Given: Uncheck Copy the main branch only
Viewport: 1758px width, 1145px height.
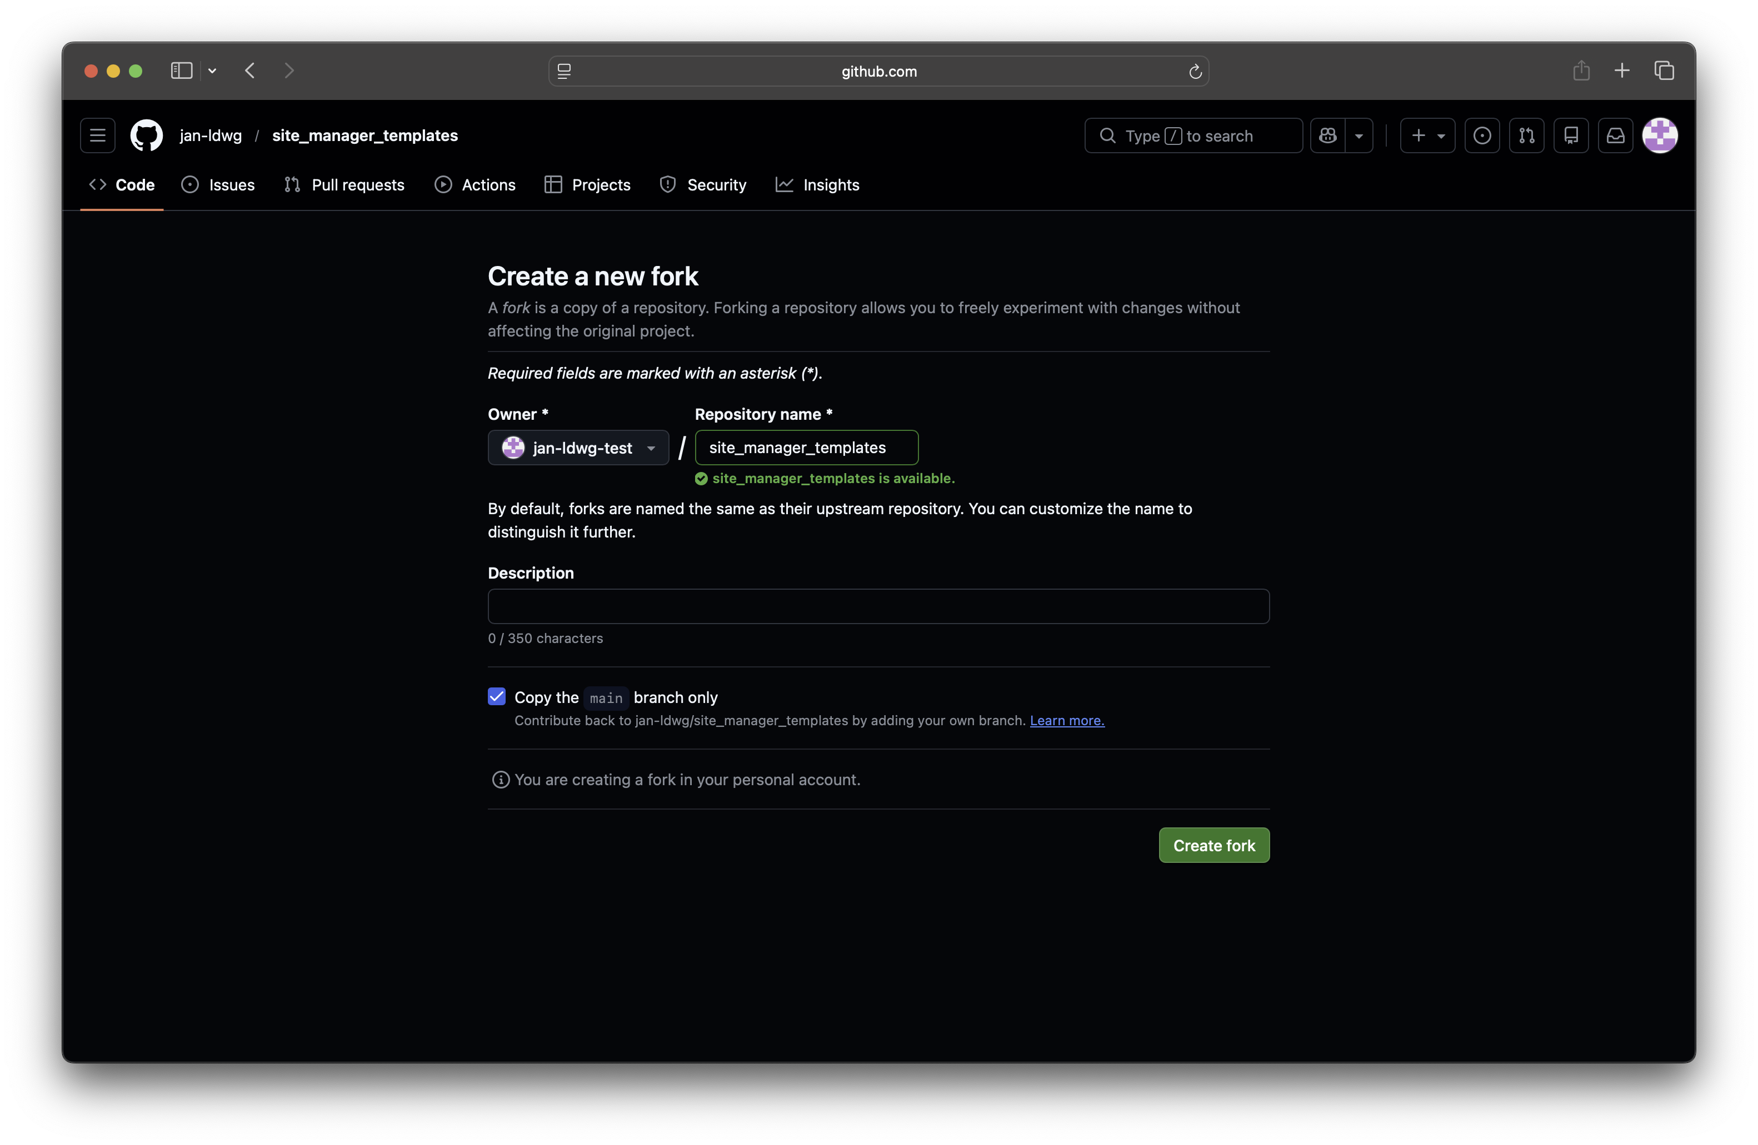Looking at the screenshot, I should [496, 696].
